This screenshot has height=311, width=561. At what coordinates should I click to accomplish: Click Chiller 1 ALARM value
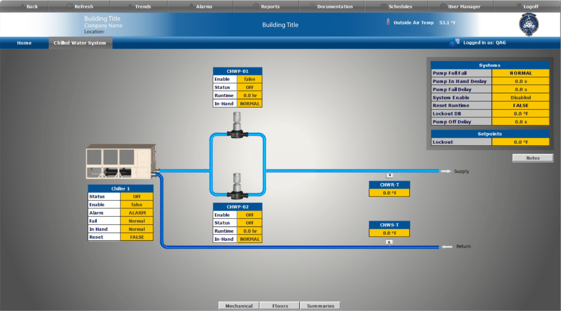tap(136, 213)
